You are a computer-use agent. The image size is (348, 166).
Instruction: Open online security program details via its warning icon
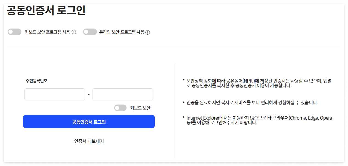(148, 32)
